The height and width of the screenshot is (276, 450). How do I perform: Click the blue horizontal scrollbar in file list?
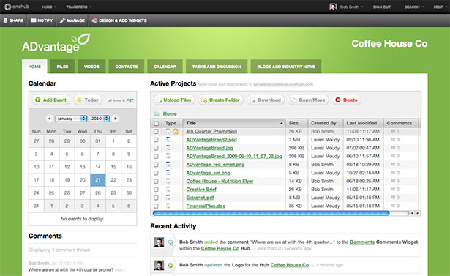click(x=271, y=213)
